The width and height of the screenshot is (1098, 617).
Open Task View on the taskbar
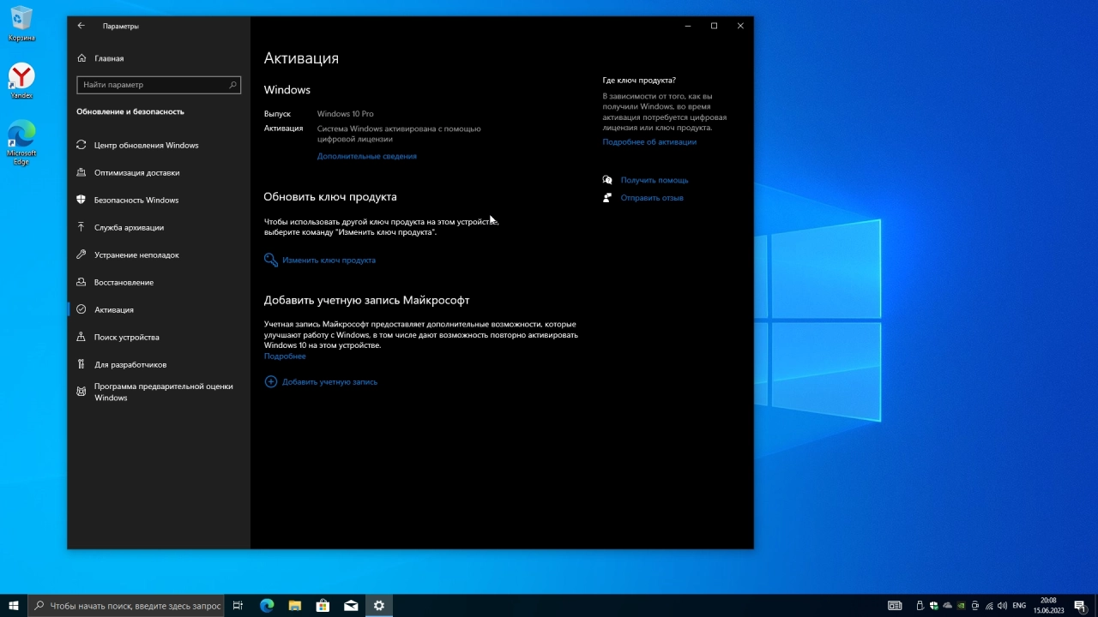point(238,605)
